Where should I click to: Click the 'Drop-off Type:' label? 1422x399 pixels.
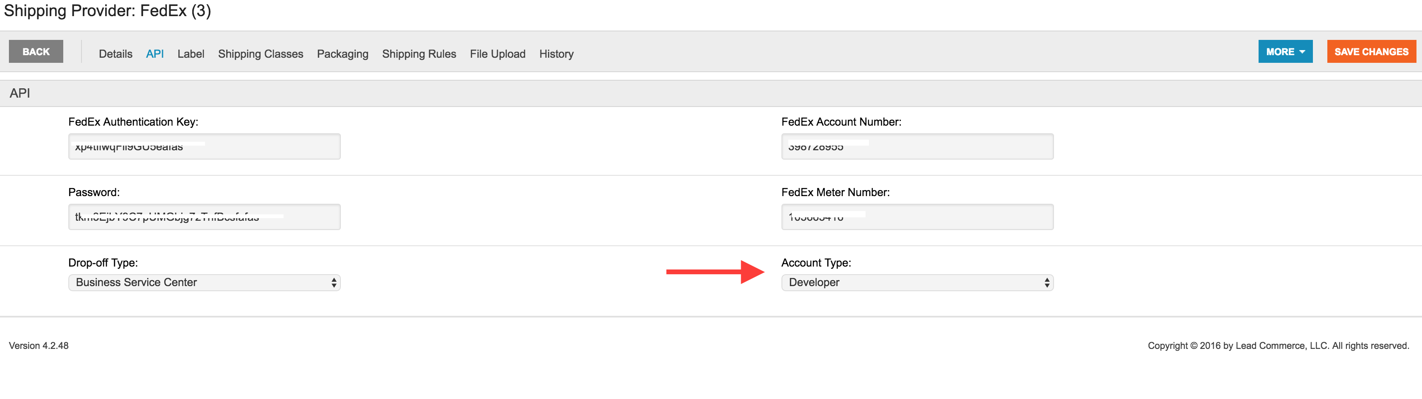coord(103,263)
